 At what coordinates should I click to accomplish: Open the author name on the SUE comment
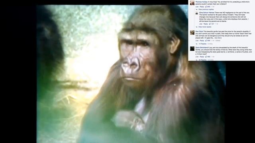click(202, 48)
